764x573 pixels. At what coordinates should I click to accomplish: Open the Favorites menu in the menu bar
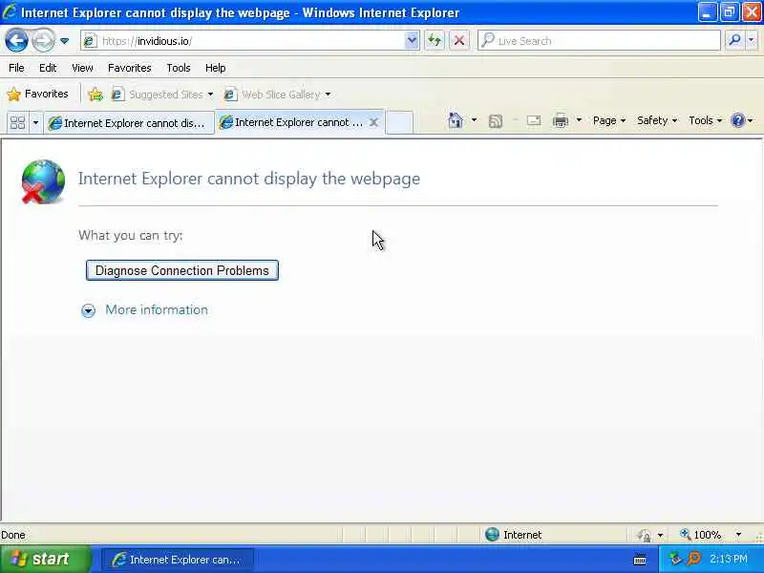[129, 68]
